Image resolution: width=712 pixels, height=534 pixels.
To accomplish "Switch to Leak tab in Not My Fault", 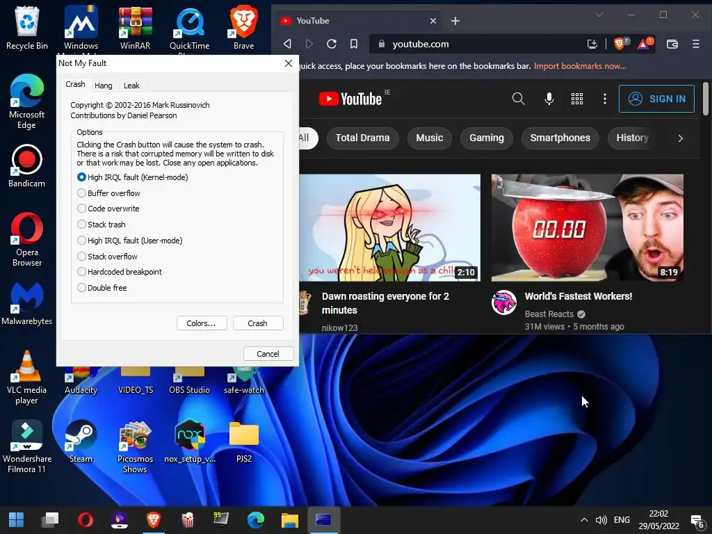I will 131,86.
